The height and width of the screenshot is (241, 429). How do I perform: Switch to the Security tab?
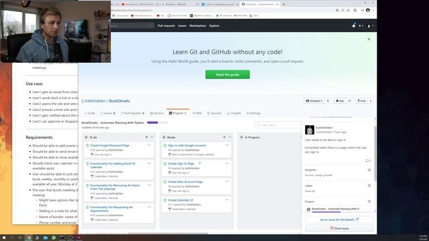click(214, 113)
